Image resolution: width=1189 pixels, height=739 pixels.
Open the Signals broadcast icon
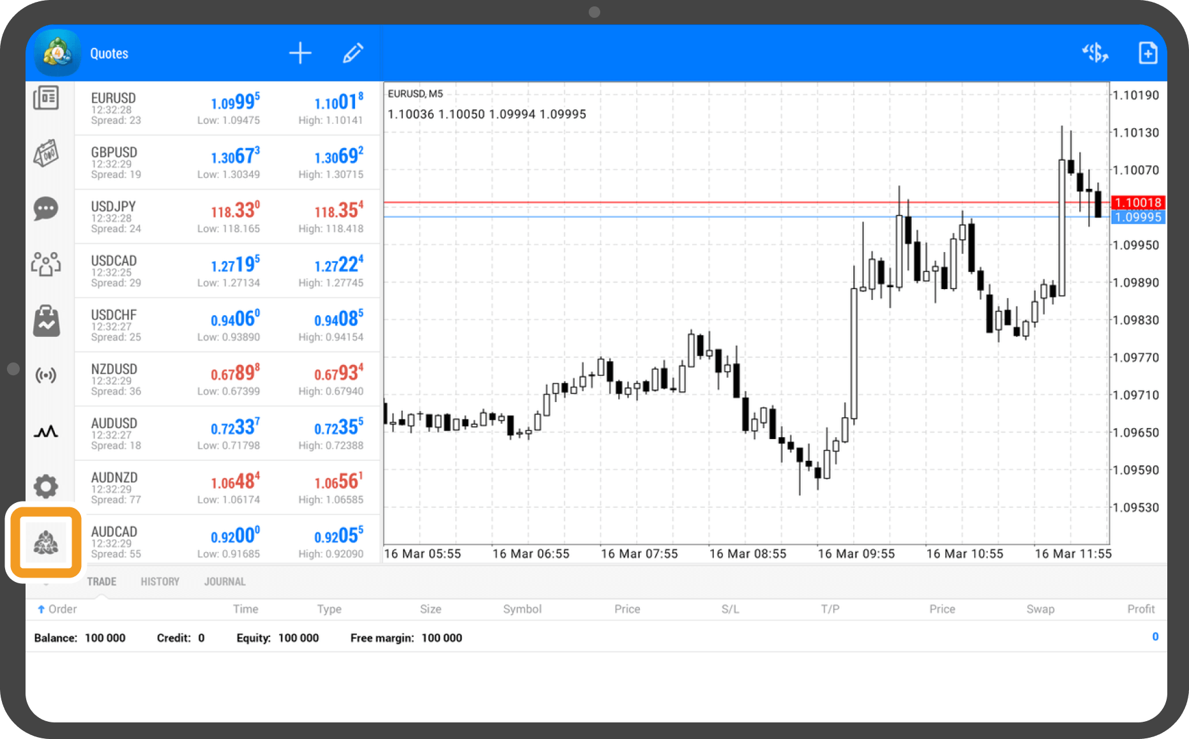click(x=46, y=375)
